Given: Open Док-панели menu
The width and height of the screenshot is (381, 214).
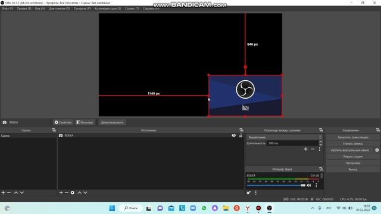Looking at the screenshot, I should click(60, 8).
